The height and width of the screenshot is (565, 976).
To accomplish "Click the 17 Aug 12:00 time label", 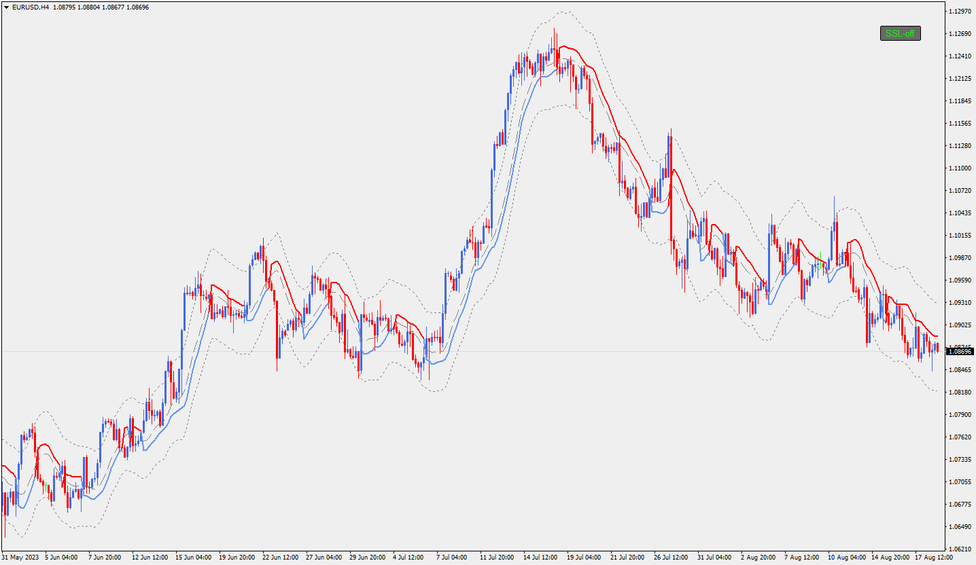I will 933,558.
